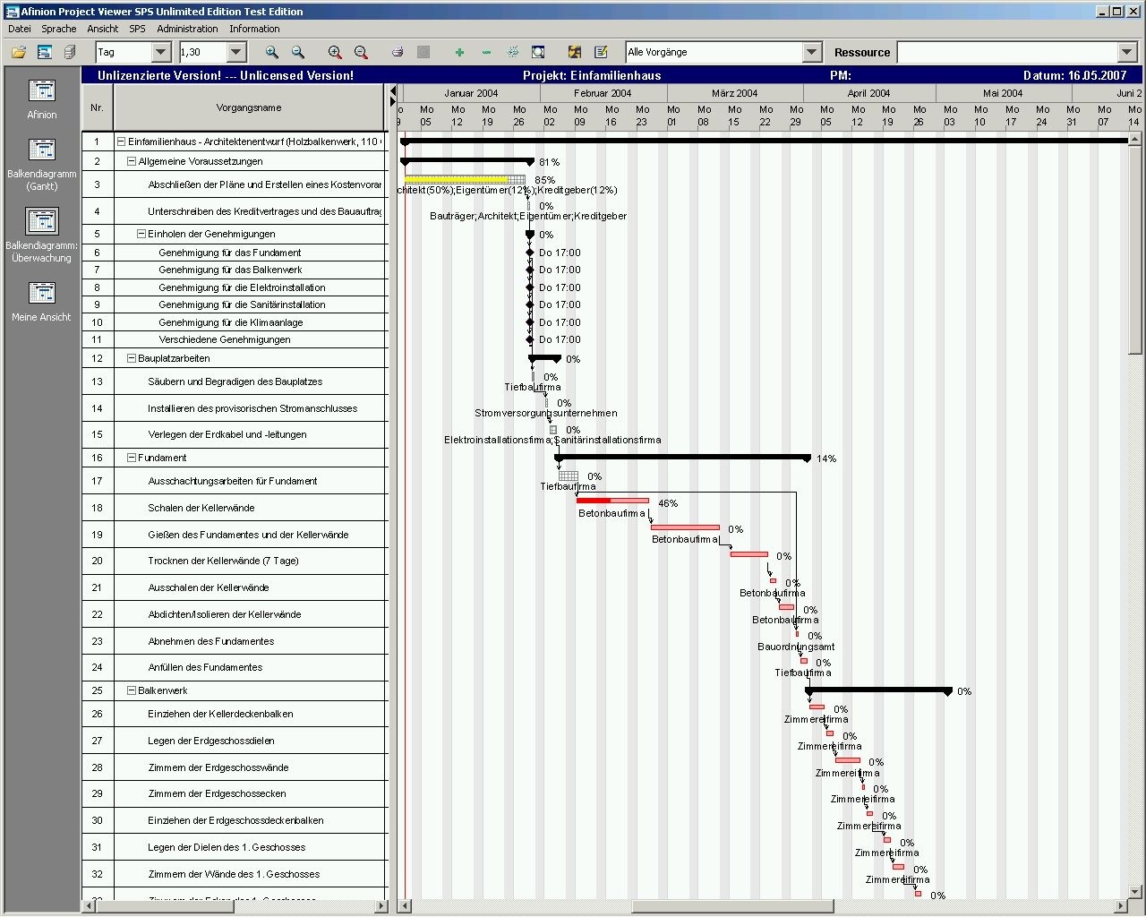The height and width of the screenshot is (917, 1146).
Task: Click the task list scroll right arrow
Action: click(x=381, y=906)
